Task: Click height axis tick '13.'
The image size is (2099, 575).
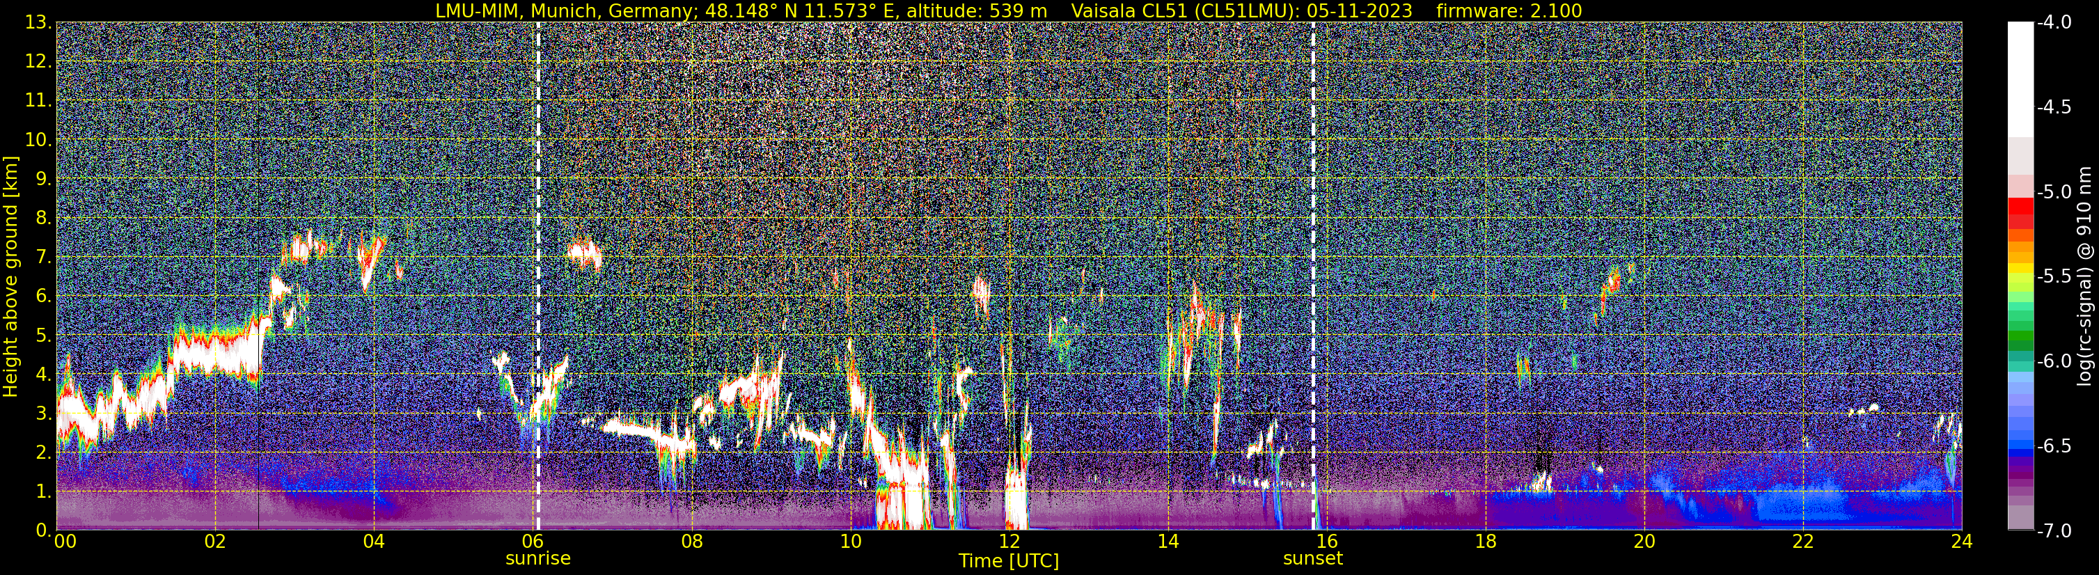Action: (x=39, y=22)
